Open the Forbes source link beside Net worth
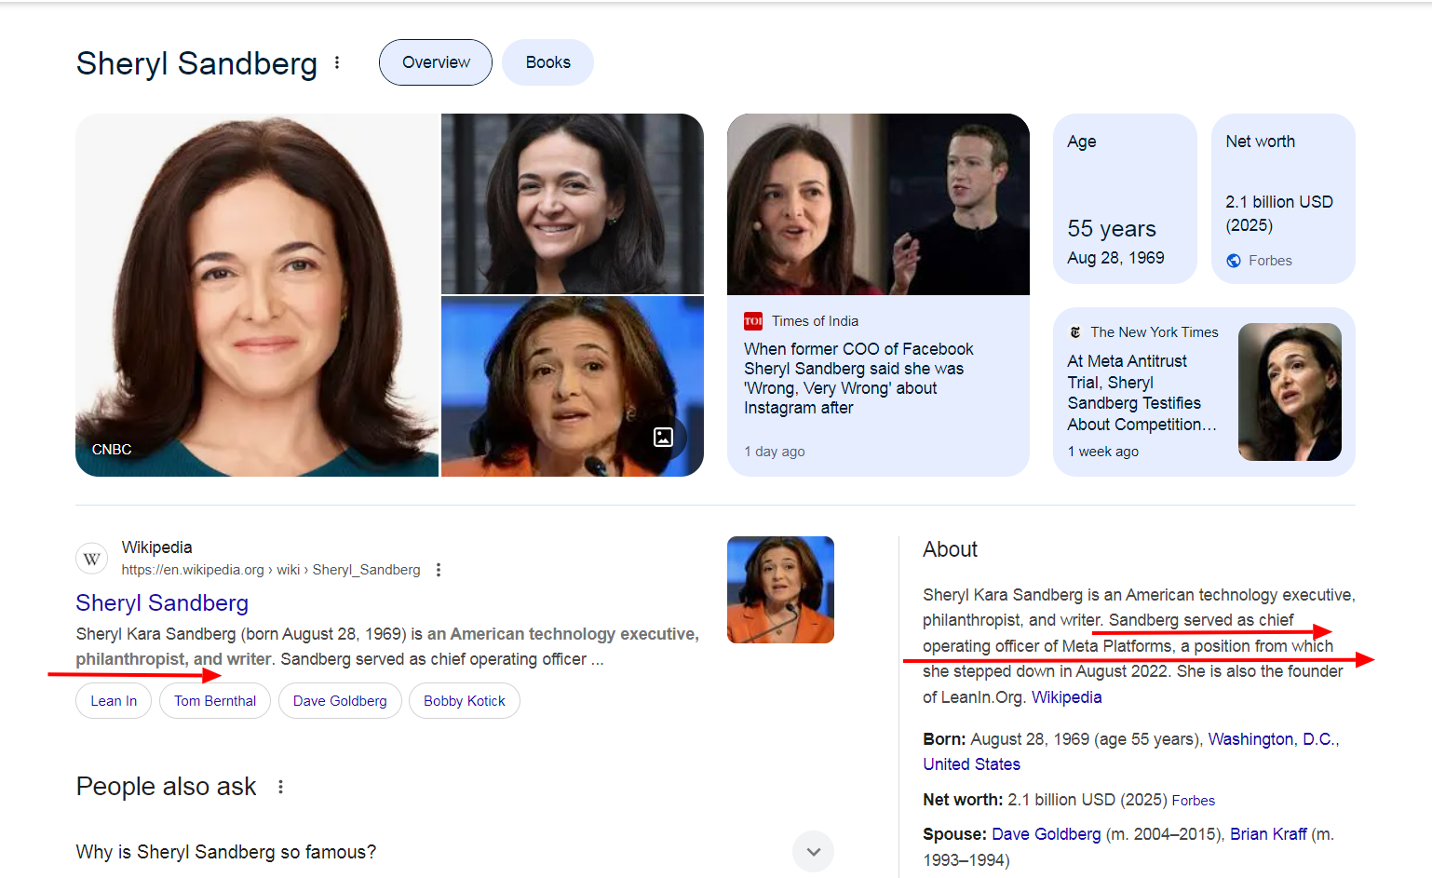 tap(1194, 801)
